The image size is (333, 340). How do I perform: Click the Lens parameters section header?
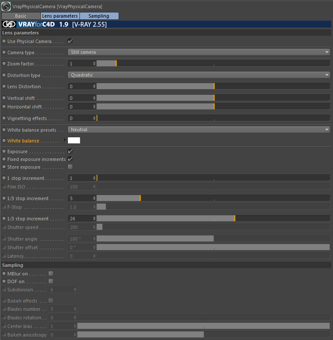pos(166,33)
